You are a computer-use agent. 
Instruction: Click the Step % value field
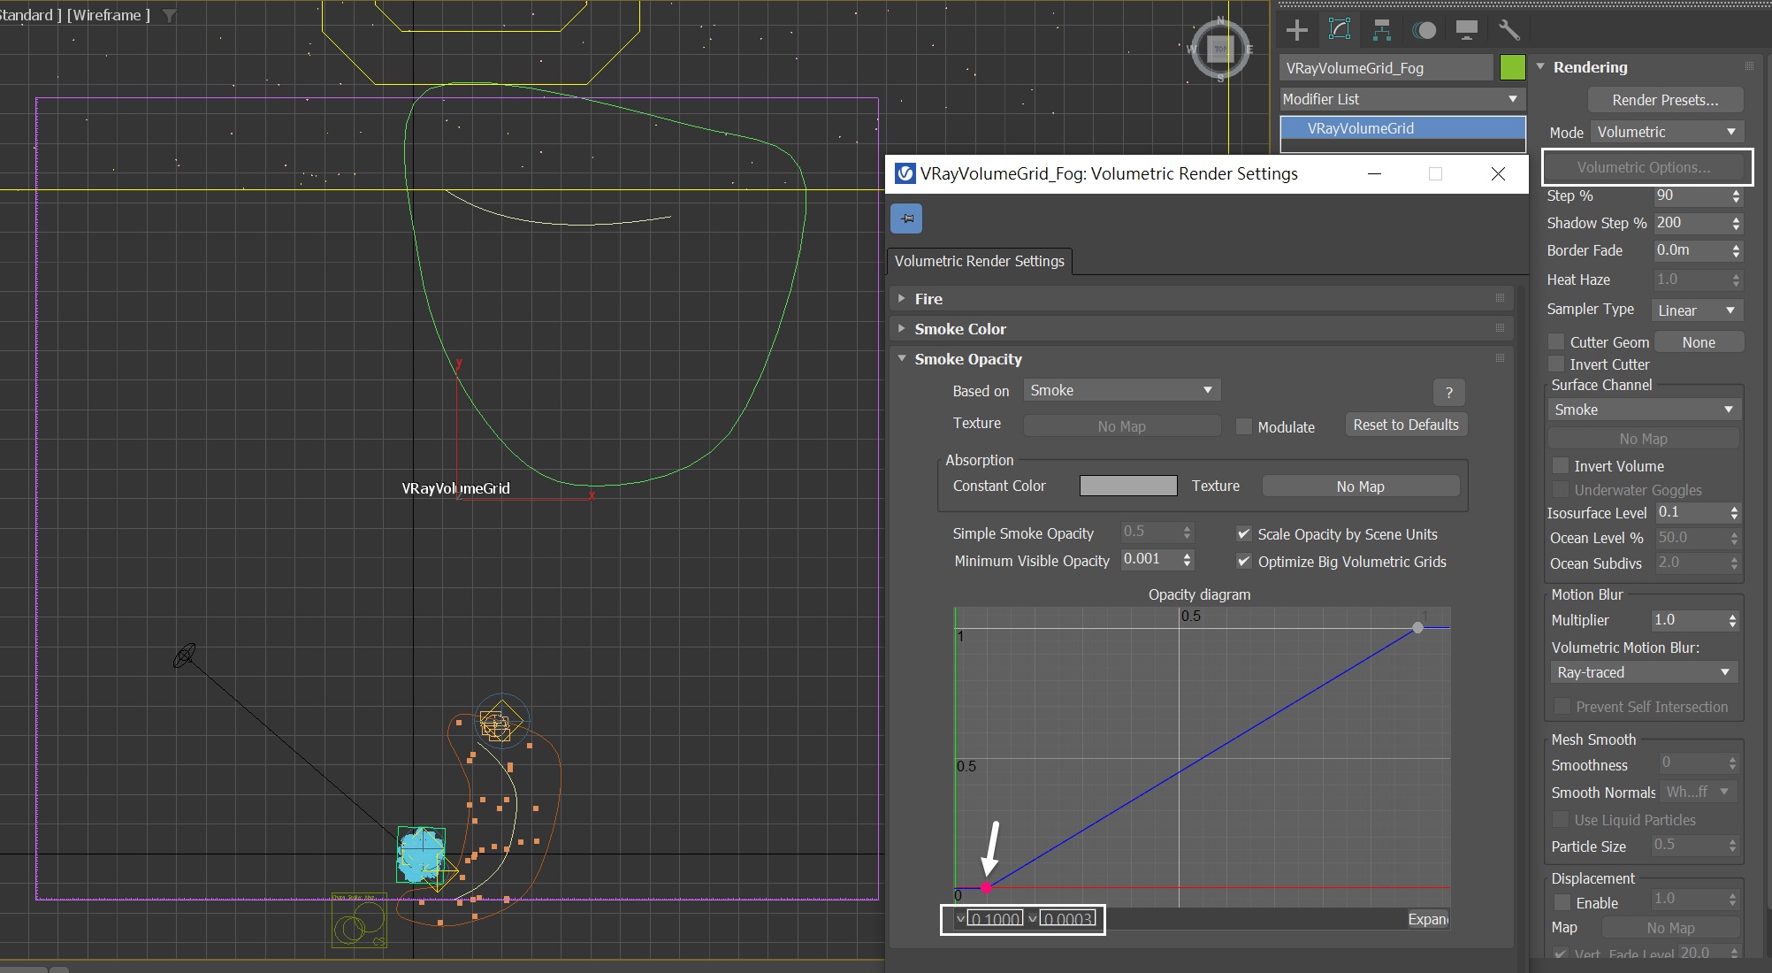[x=1691, y=195]
